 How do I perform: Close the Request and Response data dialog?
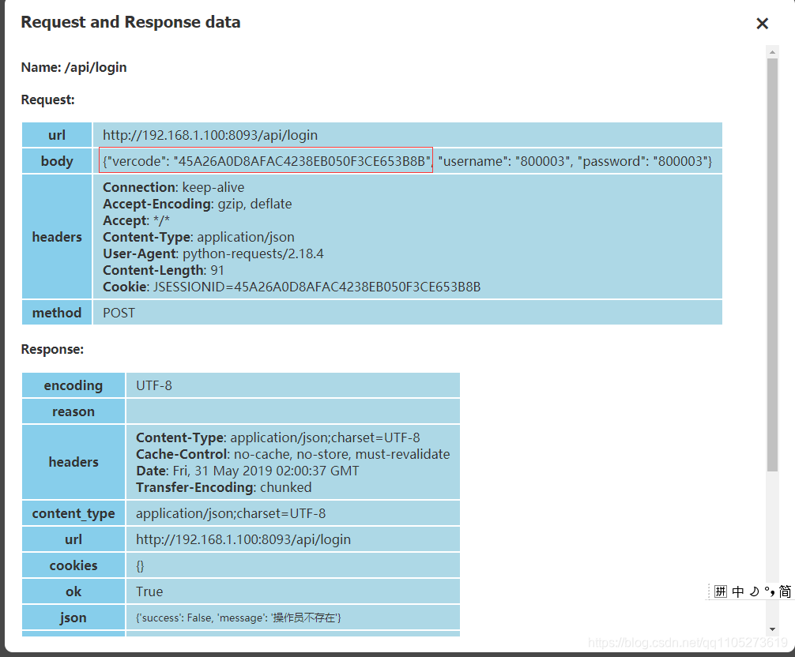762,24
